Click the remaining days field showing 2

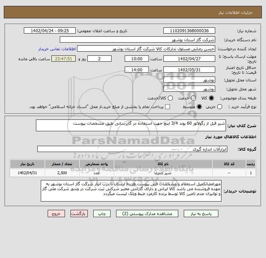[x=99, y=59]
